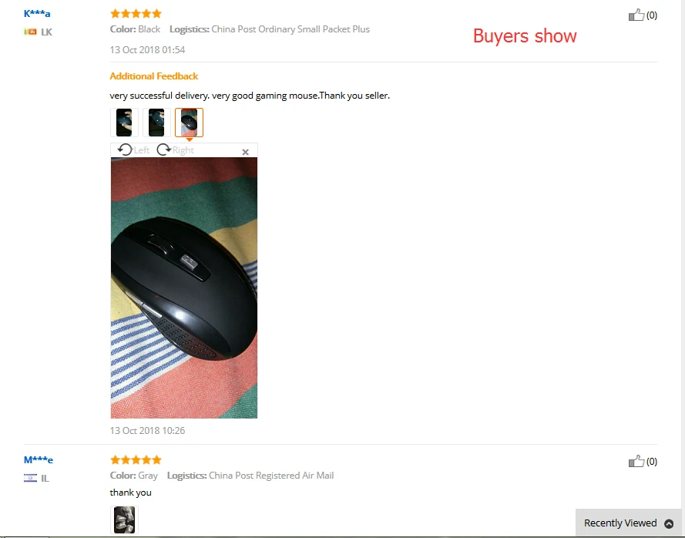Open the first review photo thumbnail
Screen dimensions: 685x538
124,123
